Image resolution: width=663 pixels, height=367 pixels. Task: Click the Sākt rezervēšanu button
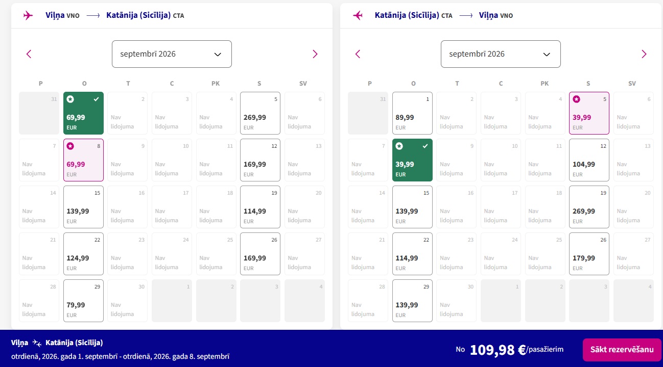click(x=622, y=350)
